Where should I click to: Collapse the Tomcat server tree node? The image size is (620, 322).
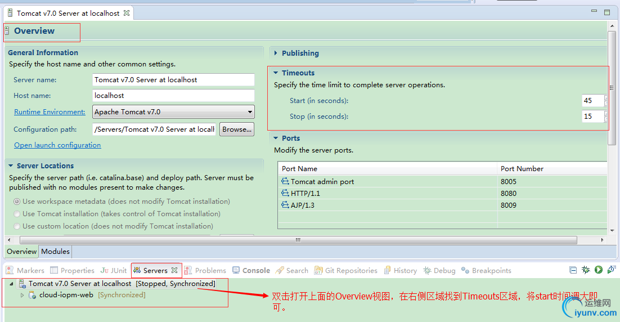click(x=11, y=284)
